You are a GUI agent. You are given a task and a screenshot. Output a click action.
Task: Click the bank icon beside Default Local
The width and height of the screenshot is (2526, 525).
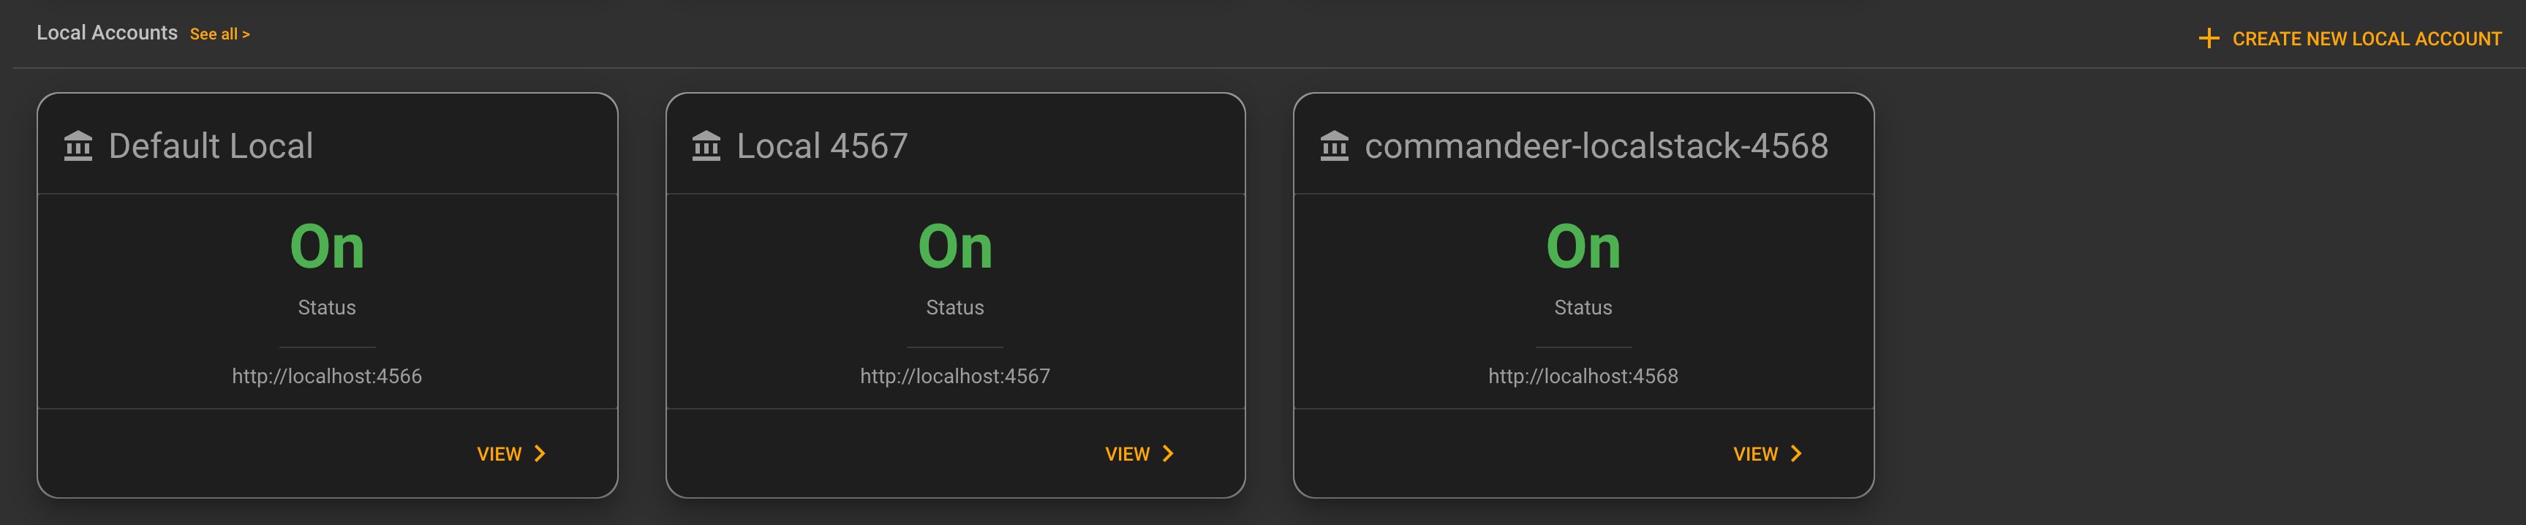[78, 146]
